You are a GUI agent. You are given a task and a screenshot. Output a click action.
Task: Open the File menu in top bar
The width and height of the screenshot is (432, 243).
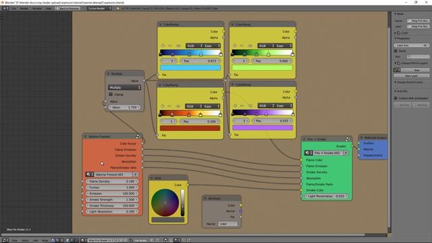[x=13, y=9]
